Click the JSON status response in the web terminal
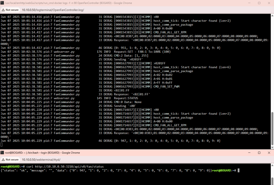 pyautogui.click(x=106, y=170)
